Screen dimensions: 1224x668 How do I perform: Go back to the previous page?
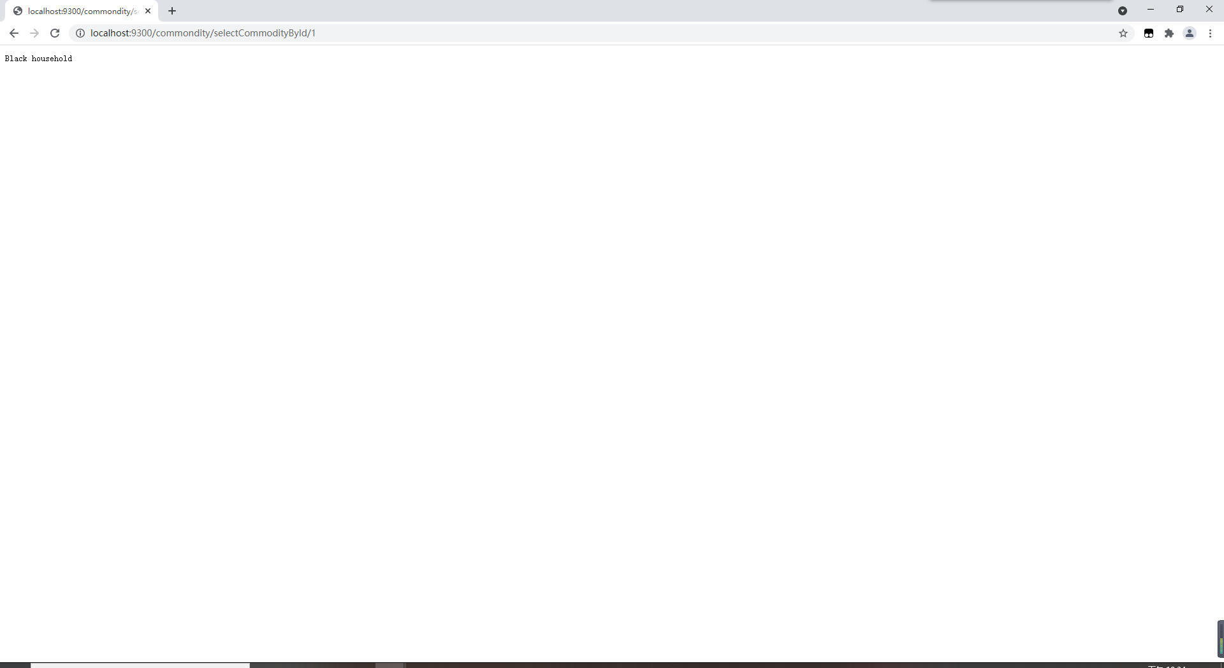[14, 33]
